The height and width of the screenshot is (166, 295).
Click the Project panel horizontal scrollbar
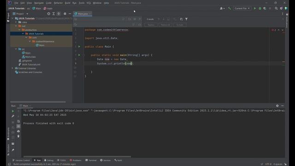coord(38,102)
